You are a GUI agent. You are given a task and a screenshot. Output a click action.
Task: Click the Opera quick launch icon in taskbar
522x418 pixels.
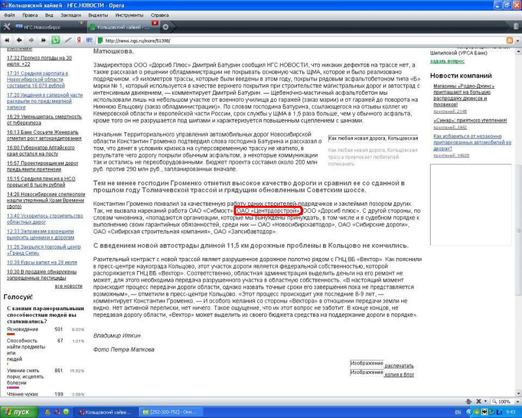(x=57, y=412)
